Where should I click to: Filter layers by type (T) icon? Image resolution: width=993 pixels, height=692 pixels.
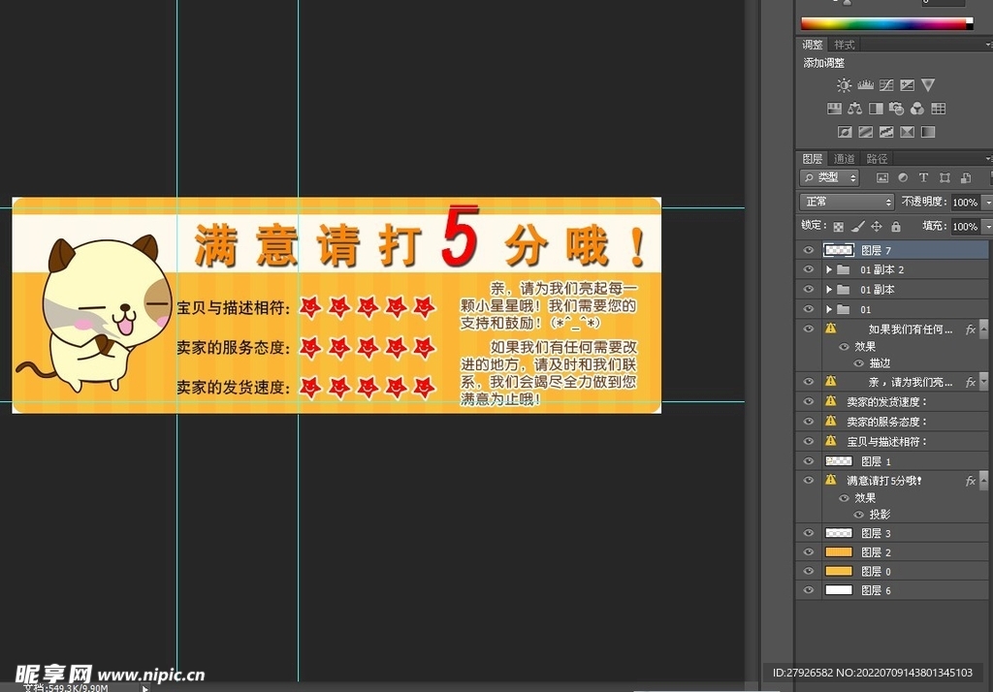tap(923, 178)
